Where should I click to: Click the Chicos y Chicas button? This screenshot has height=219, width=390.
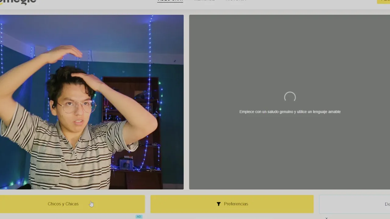[72, 204]
